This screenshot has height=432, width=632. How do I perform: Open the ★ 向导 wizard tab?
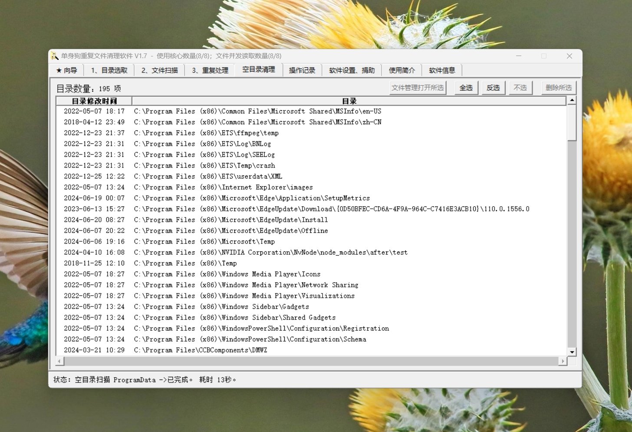click(x=66, y=70)
